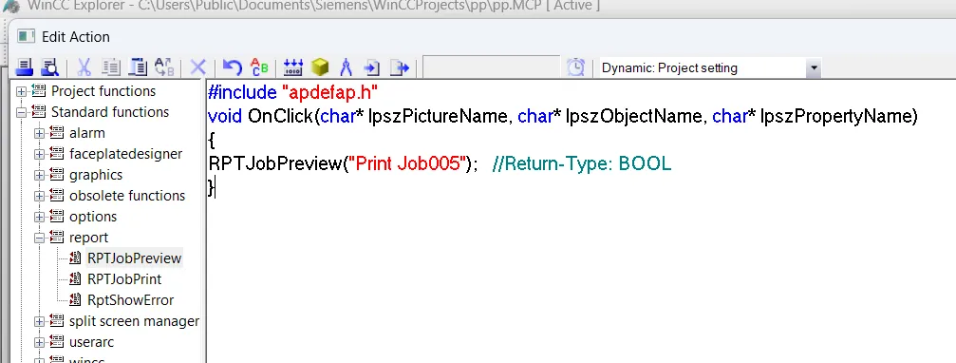Click the "apdefap.h" include text

[x=329, y=93]
